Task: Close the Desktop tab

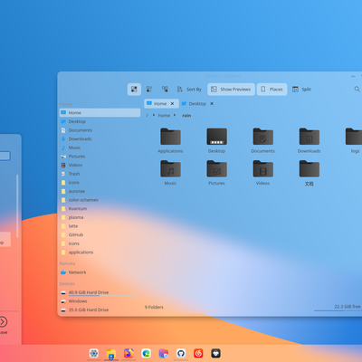Action: click(212, 103)
